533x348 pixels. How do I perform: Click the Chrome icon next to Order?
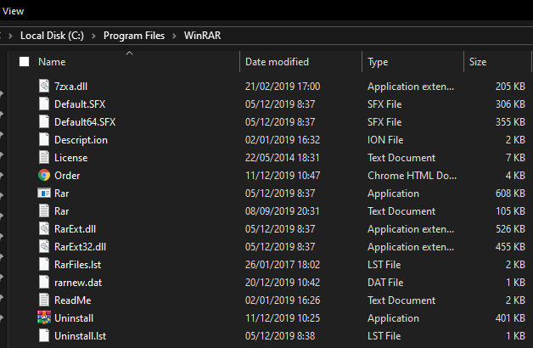point(45,175)
